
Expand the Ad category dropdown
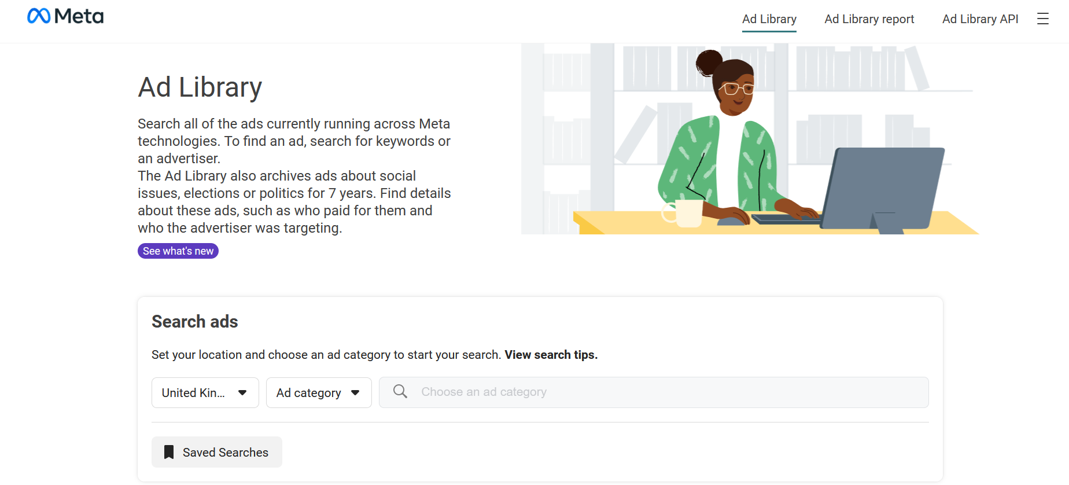(x=319, y=393)
